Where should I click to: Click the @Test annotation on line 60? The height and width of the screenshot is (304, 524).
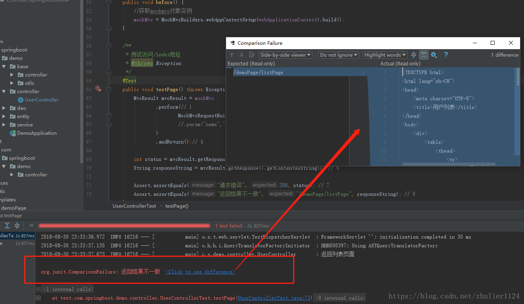(129, 80)
